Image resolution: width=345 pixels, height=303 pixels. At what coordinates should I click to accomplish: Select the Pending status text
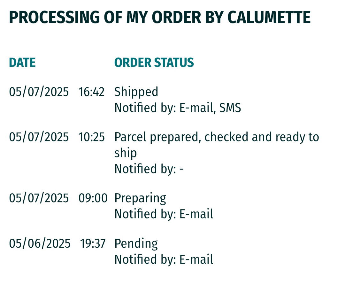(136, 244)
